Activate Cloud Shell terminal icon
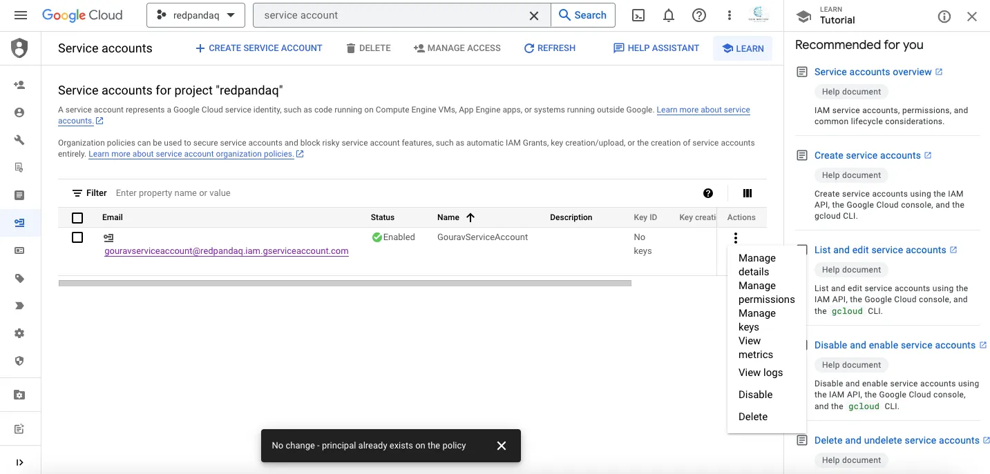The image size is (990, 474). point(638,14)
